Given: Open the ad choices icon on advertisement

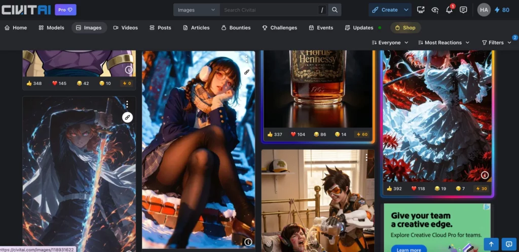Looking at the screenshot, I should point(487,207).
